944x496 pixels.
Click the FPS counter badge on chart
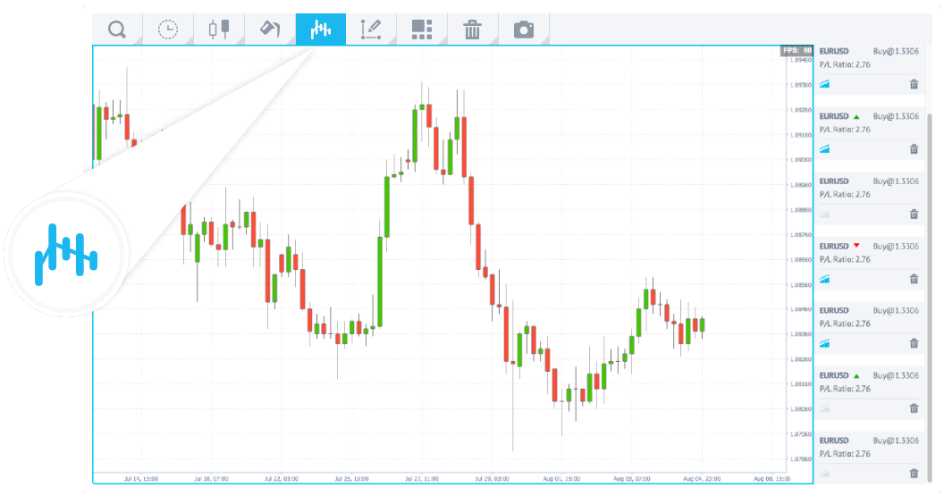797,51
